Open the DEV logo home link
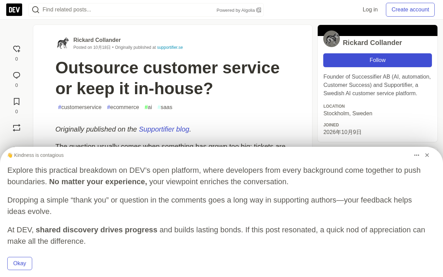The width and height of the screenshot is (443, 277). [x=14, y=10]
